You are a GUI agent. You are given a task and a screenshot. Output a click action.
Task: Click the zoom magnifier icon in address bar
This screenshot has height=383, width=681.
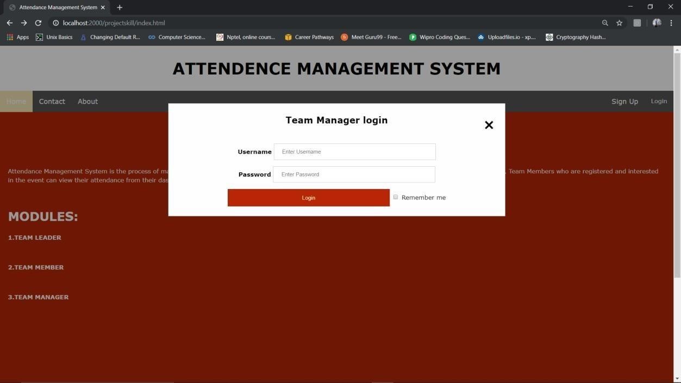605,23
